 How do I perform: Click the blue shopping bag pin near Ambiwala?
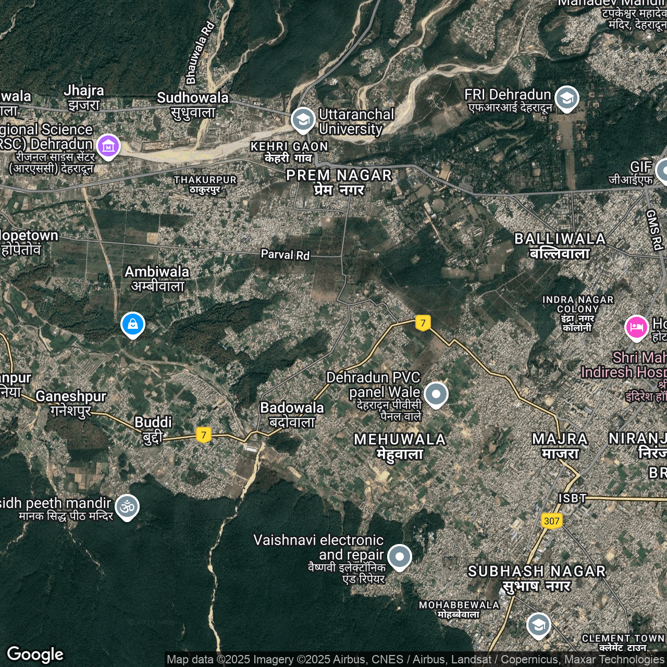point(133,324)
